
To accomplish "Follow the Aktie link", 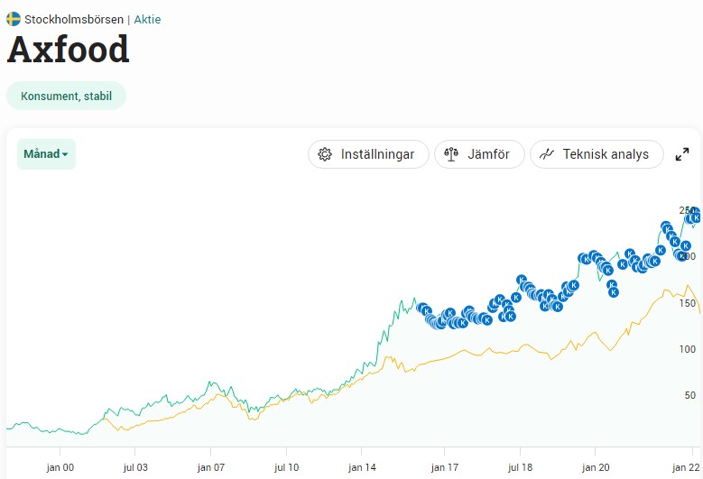I will point(147,19).
